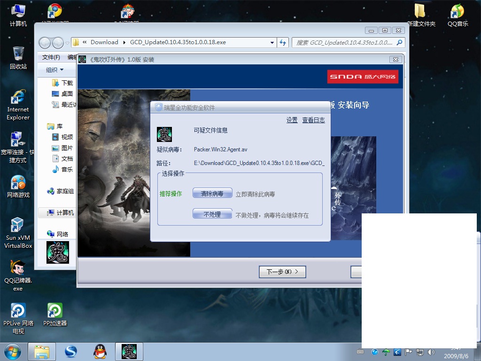This screenshot has height=361, width=481.
Task: Click the 下一步(N) button in installer
Action: 282,272
